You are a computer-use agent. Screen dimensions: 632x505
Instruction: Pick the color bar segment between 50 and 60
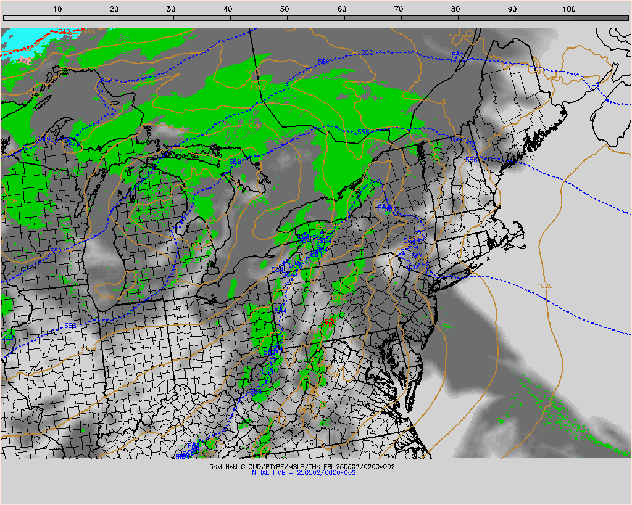pyautogui.click(x=315, y=18)
